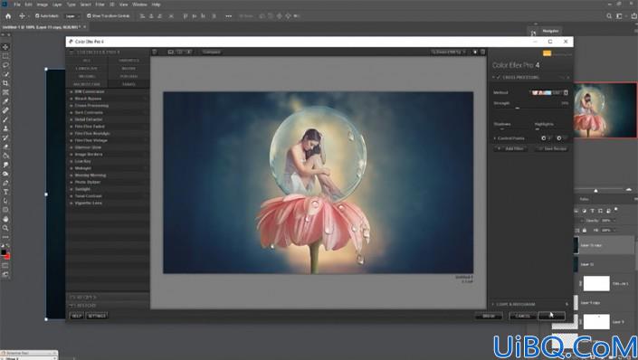The image size is (638, 360).
Task: Toggle the Auto-Select checkbox
Action: tap(37, 16)
